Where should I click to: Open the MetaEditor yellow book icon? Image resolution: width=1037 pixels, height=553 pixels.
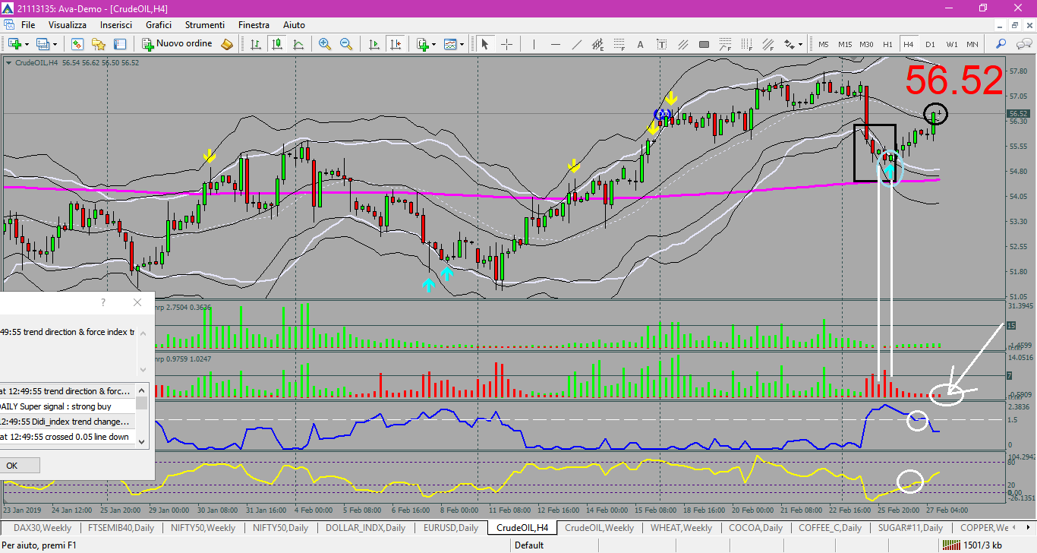[x=227, y=44]
